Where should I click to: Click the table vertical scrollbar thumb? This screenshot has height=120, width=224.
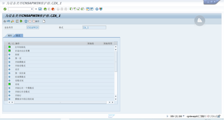tap(116, 62)
